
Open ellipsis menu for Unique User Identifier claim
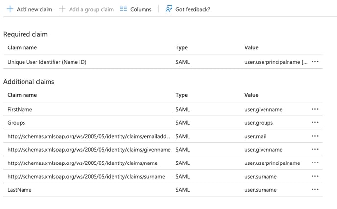(x=315, y=62)
